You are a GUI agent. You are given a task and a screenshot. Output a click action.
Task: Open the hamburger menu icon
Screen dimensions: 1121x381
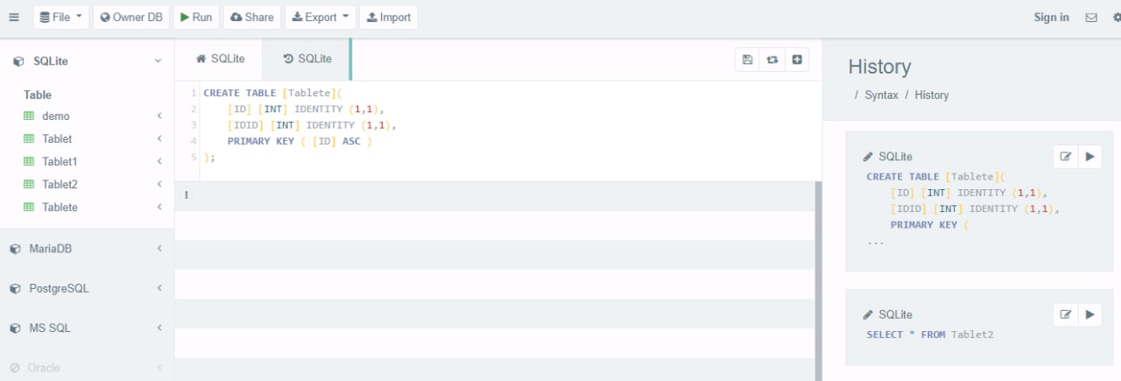14,17
